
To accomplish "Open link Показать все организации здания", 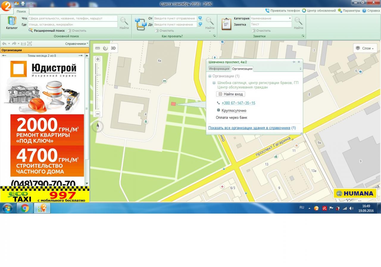I will 249,128.
